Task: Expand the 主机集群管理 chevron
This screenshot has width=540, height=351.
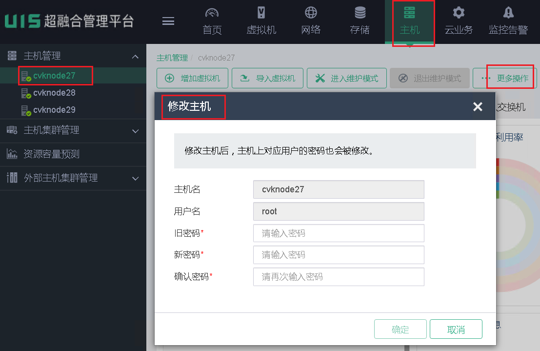Action: pos(135,131)
